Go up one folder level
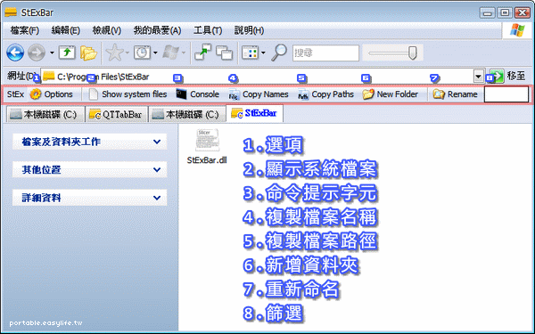Viewport: 535px width, 334px height. pos(67,53)
